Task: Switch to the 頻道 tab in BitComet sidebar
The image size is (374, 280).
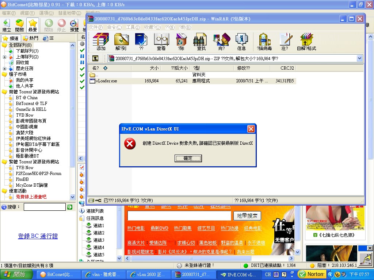Action: (x=11, y=38)
